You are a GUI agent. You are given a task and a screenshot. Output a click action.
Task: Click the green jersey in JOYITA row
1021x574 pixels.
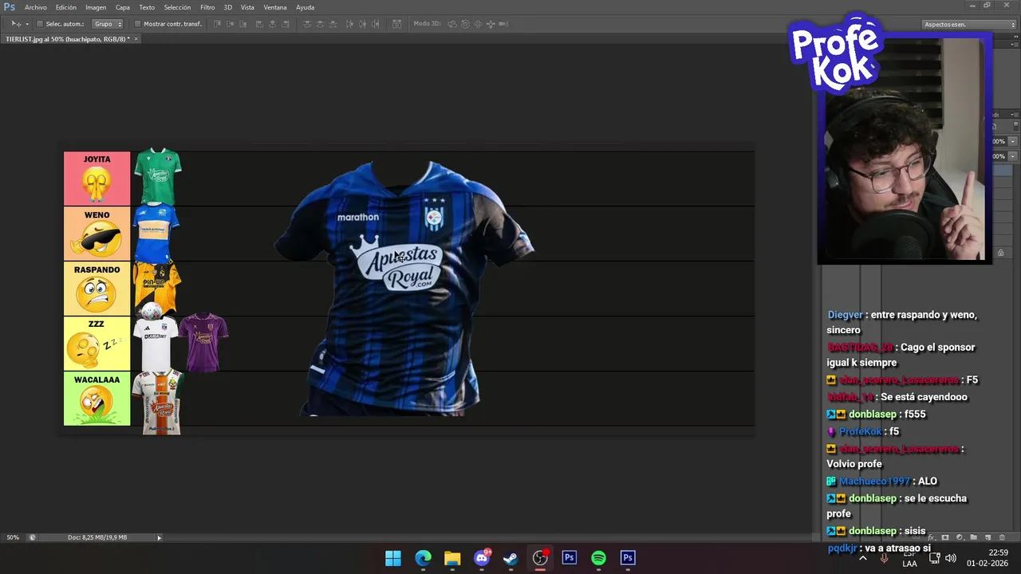tap(158, 176)
